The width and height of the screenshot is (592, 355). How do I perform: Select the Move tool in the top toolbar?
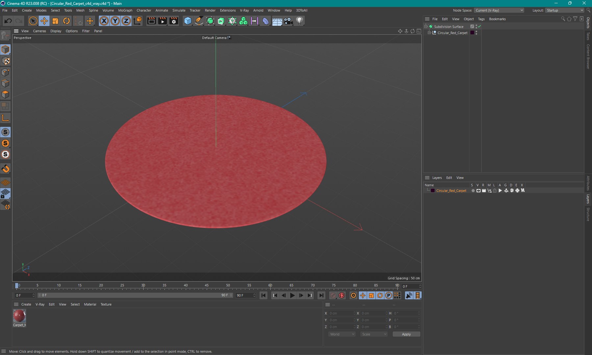tap(44, 21)
